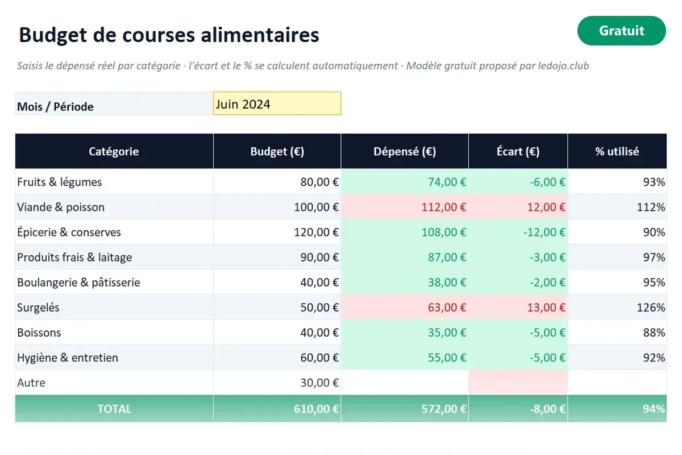Screen dimensions: 682x455
Task: Select the Hygiène & entretien cell
Action: tap(114, 357)
